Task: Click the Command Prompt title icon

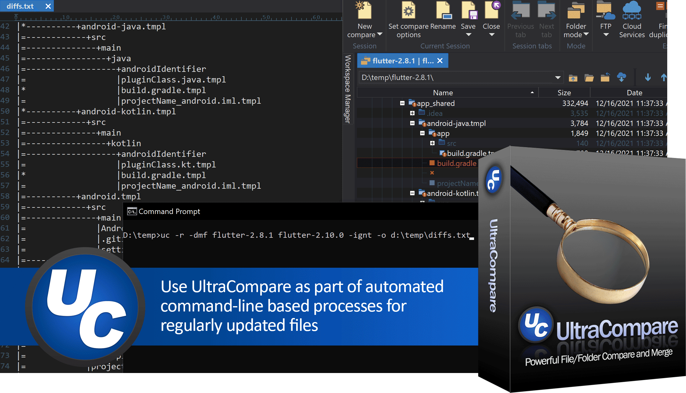Action: tap(132, 211)
